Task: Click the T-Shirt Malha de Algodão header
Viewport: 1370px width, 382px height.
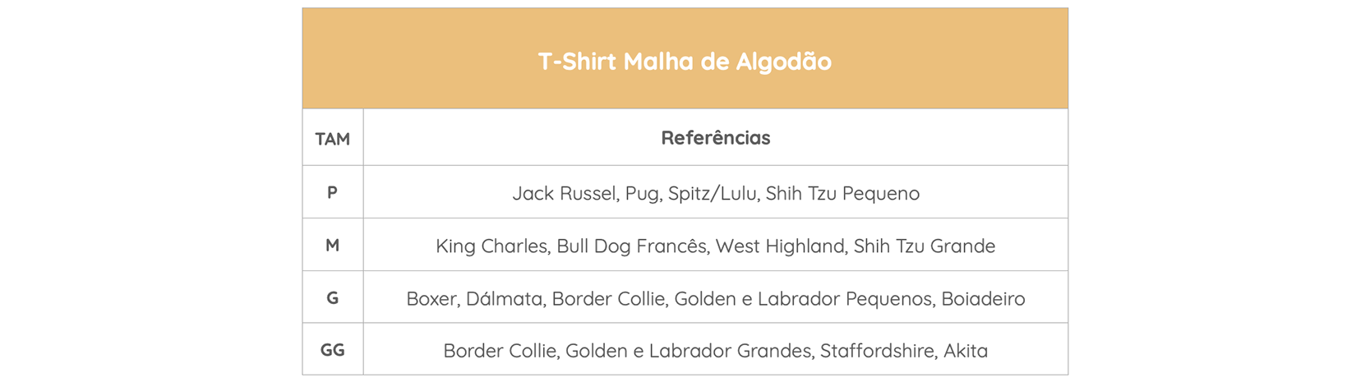Action: (685, 59)
